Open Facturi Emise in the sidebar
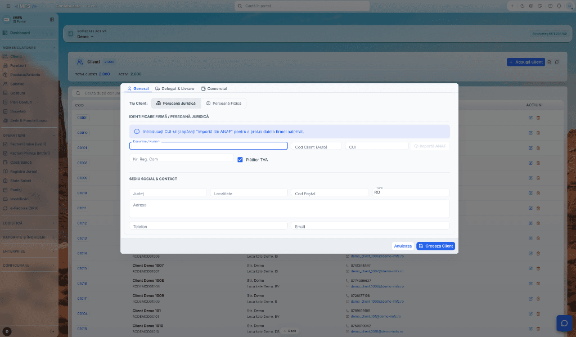 pos(29,144)
